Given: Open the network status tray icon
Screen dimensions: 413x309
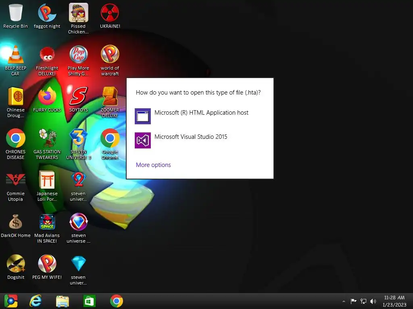Looking at the screenshot, I should click(x=363, y=301).
